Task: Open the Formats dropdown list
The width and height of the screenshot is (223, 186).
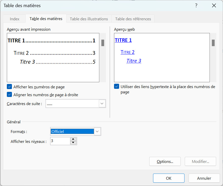Action: point(97,131)
